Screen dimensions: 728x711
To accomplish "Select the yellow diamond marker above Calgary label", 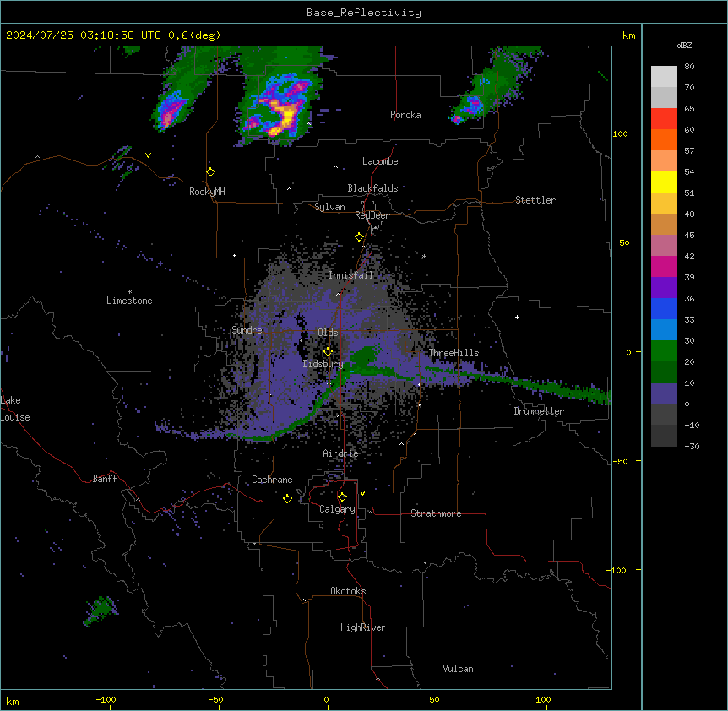I will 342,497.
